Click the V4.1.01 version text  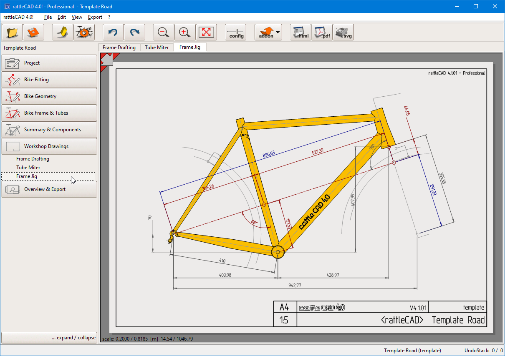point(418,308)
